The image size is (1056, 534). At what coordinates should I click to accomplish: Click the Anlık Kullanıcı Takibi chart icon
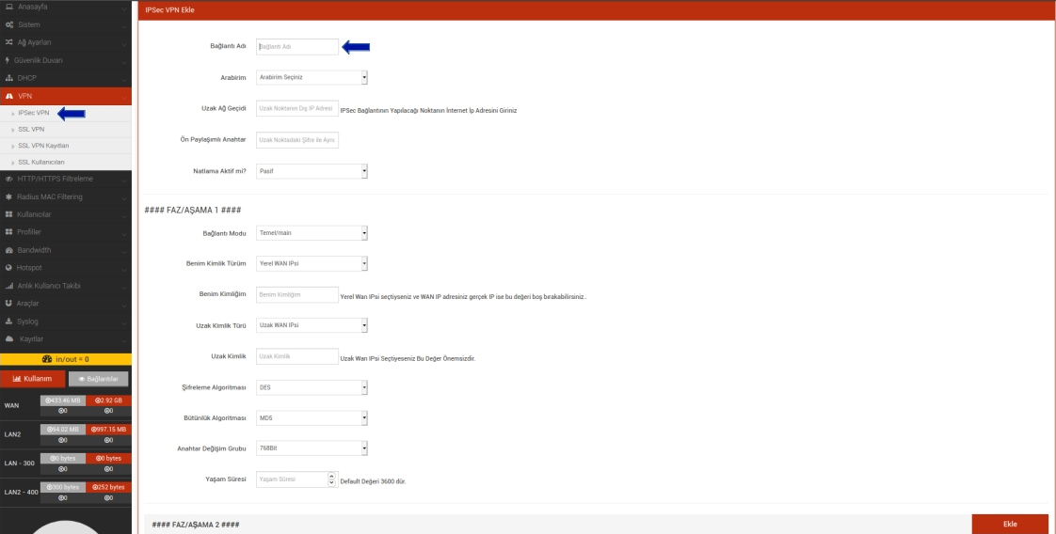pyautogui.click(x=9, y=286)
